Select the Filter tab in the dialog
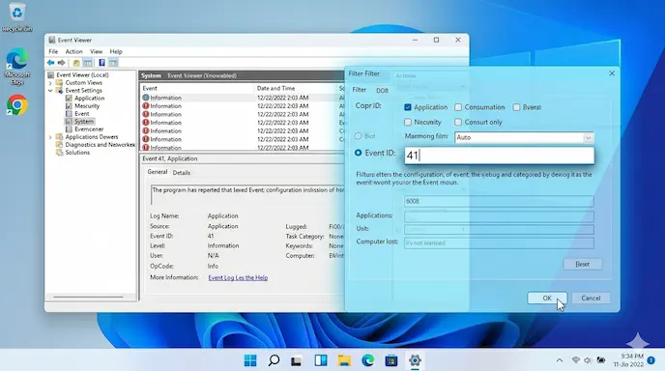This screenshot has height=371, width=665. click(x=360, y=90)
